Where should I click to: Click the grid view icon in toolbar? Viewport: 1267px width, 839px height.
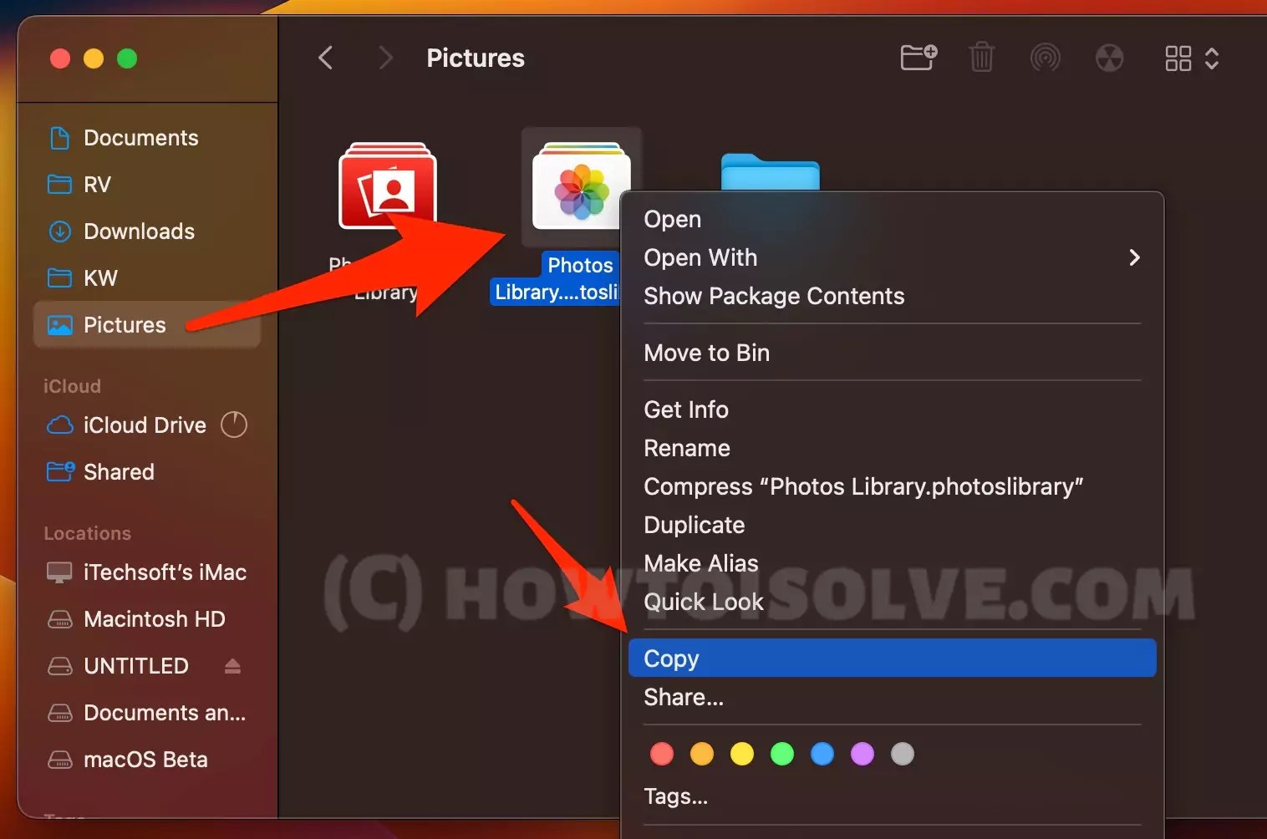[x=1178, y=58]
